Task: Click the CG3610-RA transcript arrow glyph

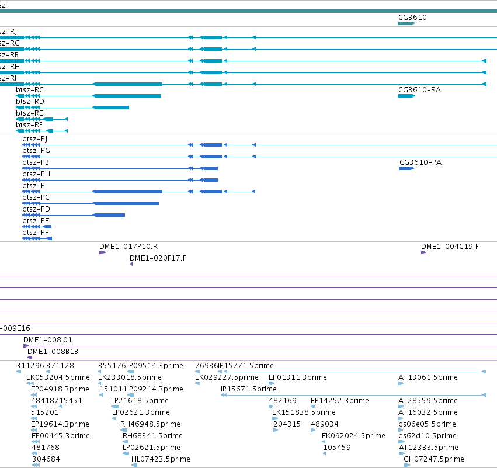Action: click(x=406, y=96)
